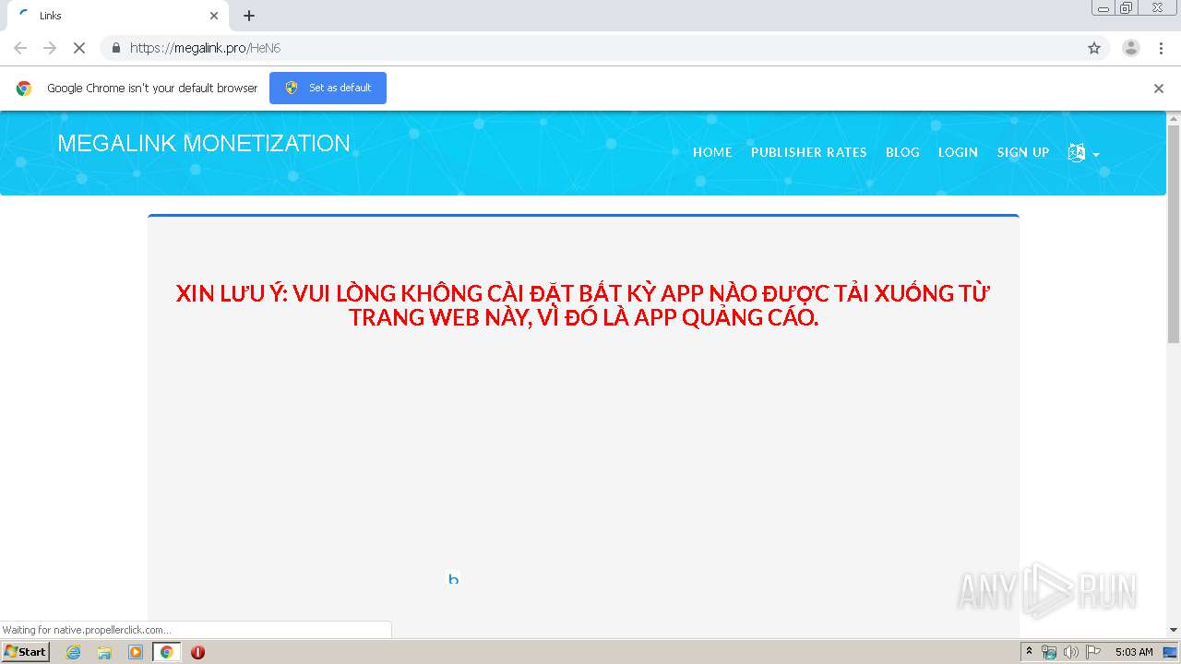Open the clock showing 5:03 AM
The height and width of the screenshot is (664, 1181).
(1134, 652)
